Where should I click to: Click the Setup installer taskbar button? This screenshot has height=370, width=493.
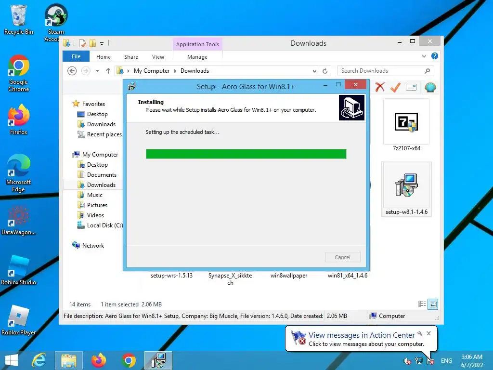(158, 360)
